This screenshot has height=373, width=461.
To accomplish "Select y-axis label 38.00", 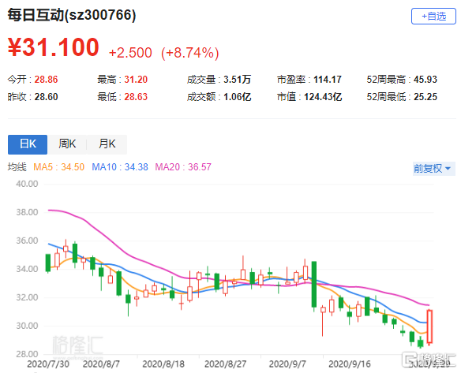I will point(27,212).
